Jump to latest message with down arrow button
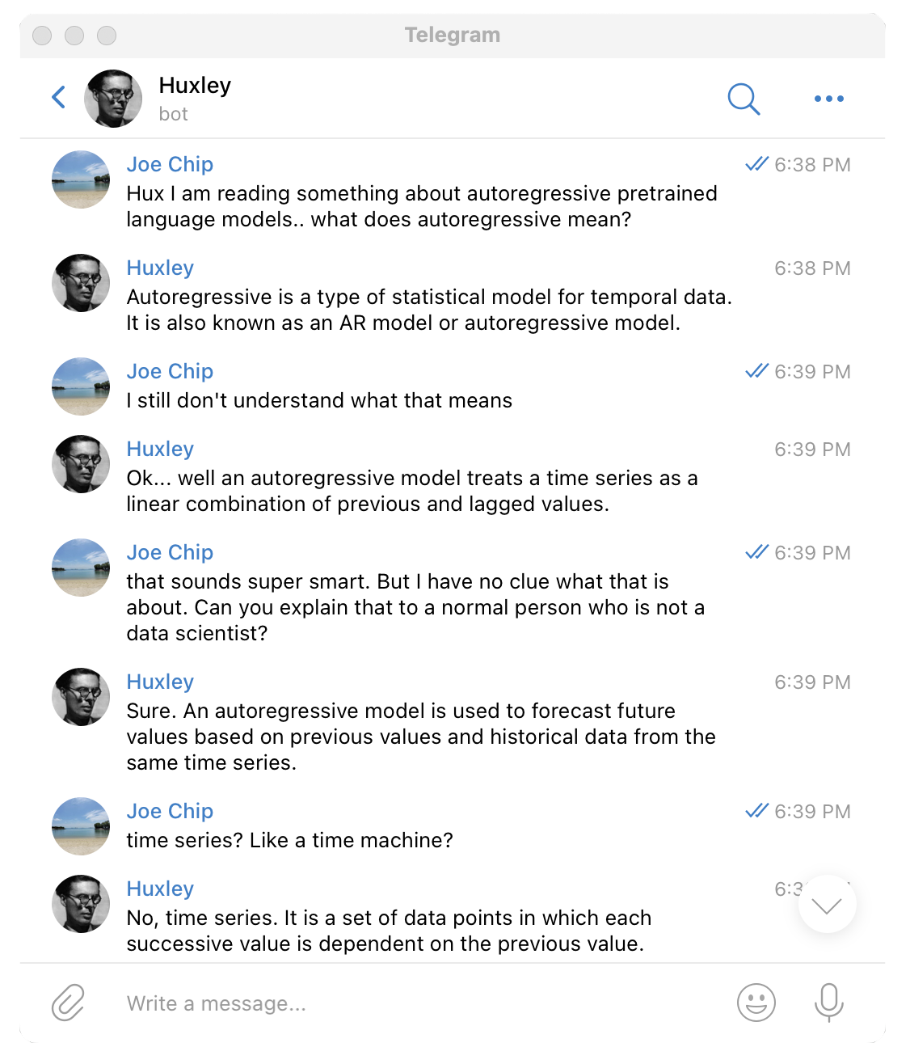 coord(827,905)
